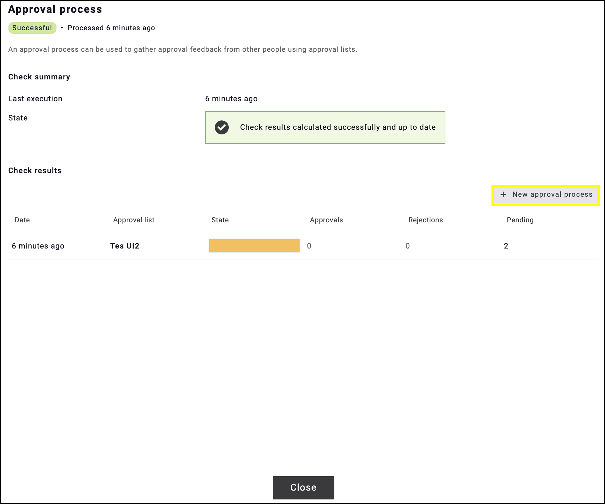The height and width of the screenshot is (504, 605).
Task: Click the plus icon for new approval process
Action: 503,195
